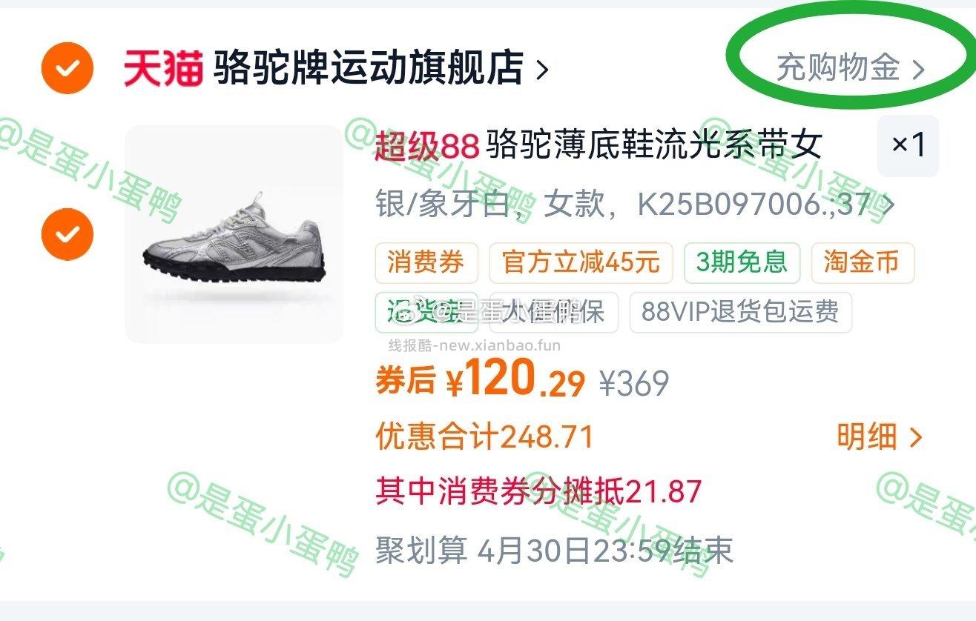Open the 充购物金 link

point(838,68)
